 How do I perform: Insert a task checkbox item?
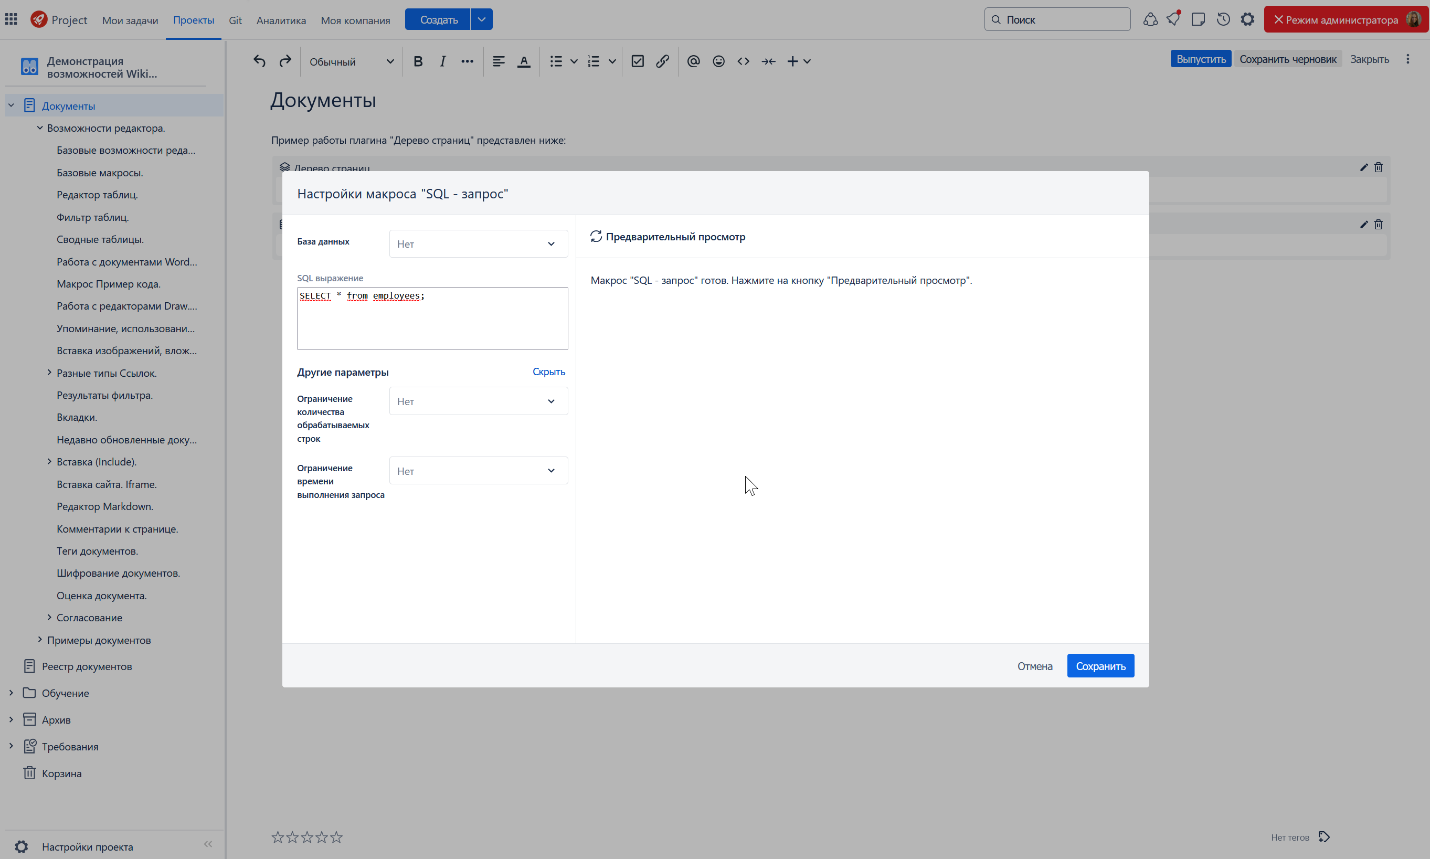pyautogui.click(x=637, y=61)
